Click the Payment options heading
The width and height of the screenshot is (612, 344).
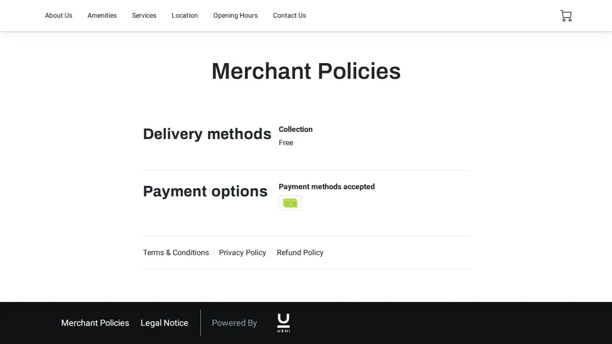[x=205, y=191]
